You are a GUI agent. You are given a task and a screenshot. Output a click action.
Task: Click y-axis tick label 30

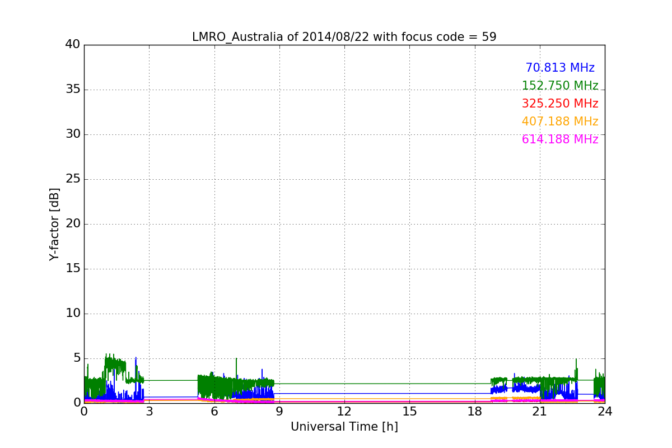pyautogui.click(x=73, y=134)
